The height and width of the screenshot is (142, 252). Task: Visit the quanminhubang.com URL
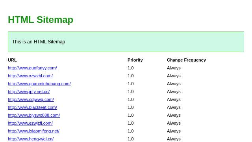coord(39,84)
